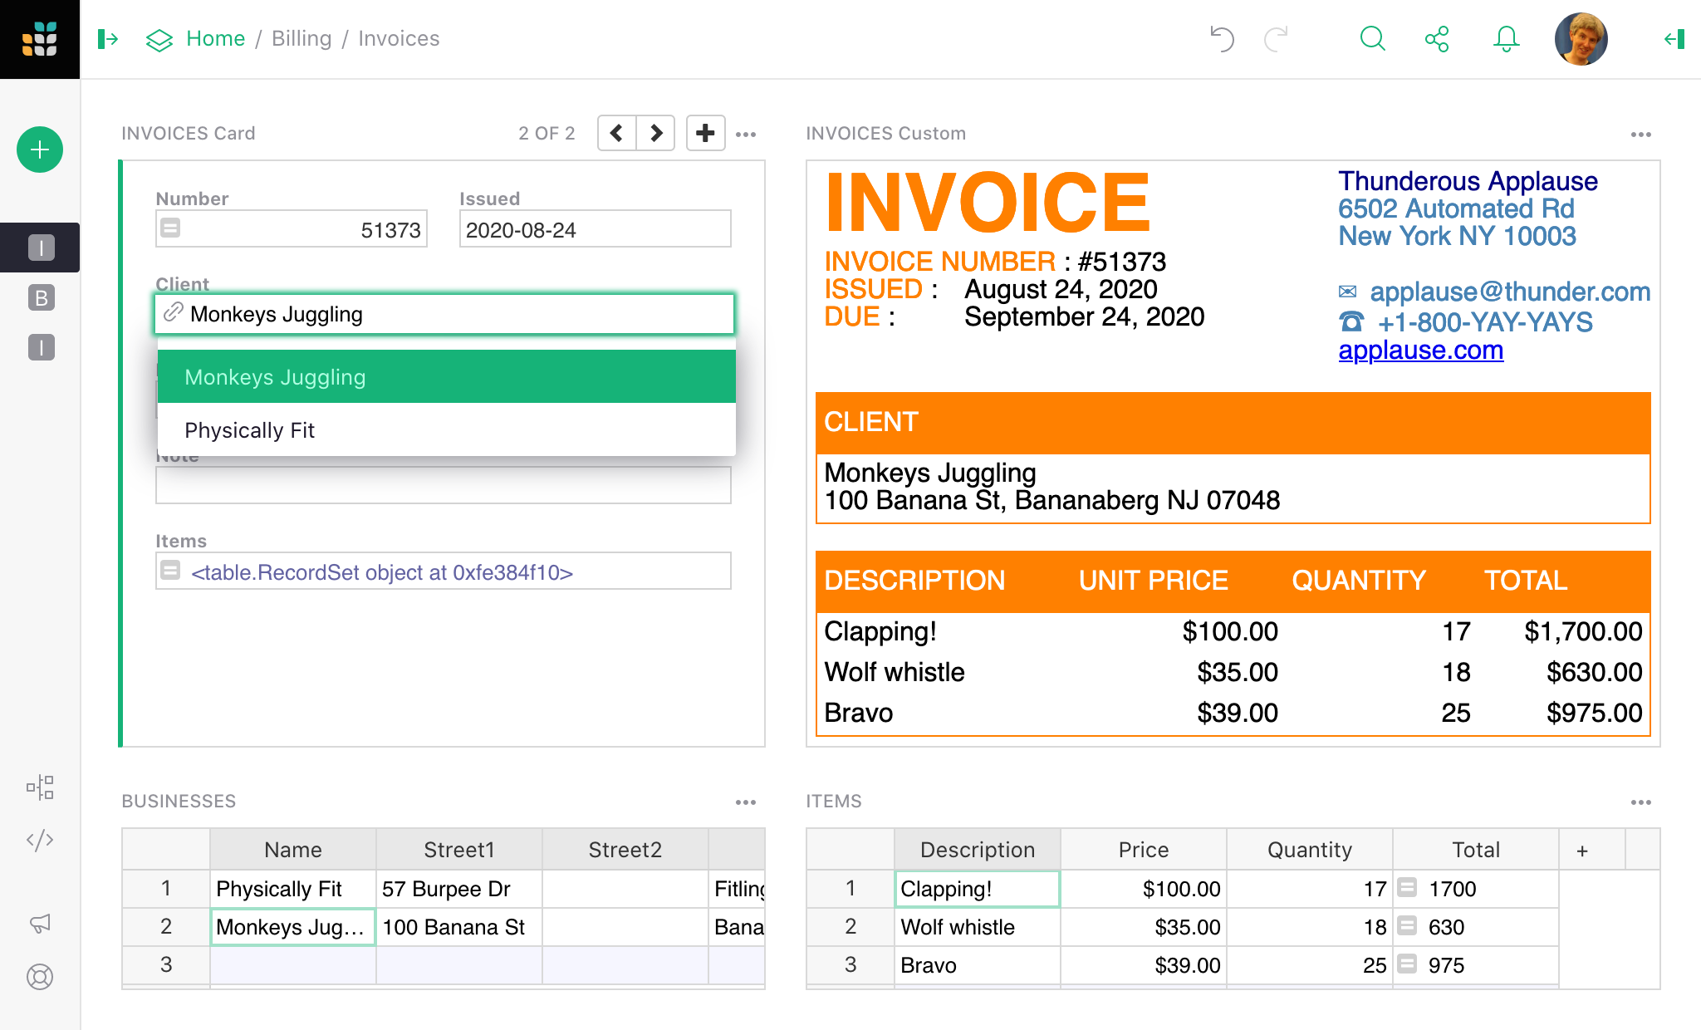This screenshot has width=1701, height=1030.
Task: Open the code view
Action: tap(40, 840)
